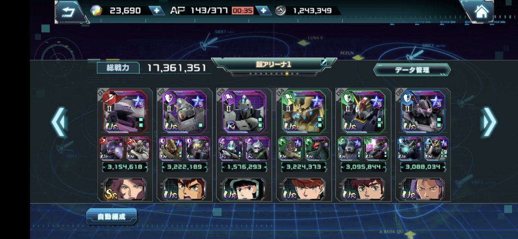Viewport: 518px width, 239px height.
Task: Add more diamonds with plus icon
Action: (x=156, y=10)
